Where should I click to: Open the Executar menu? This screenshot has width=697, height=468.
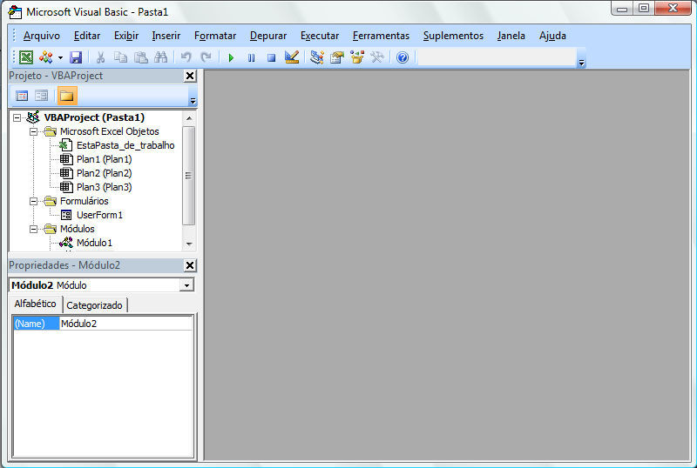320,36
